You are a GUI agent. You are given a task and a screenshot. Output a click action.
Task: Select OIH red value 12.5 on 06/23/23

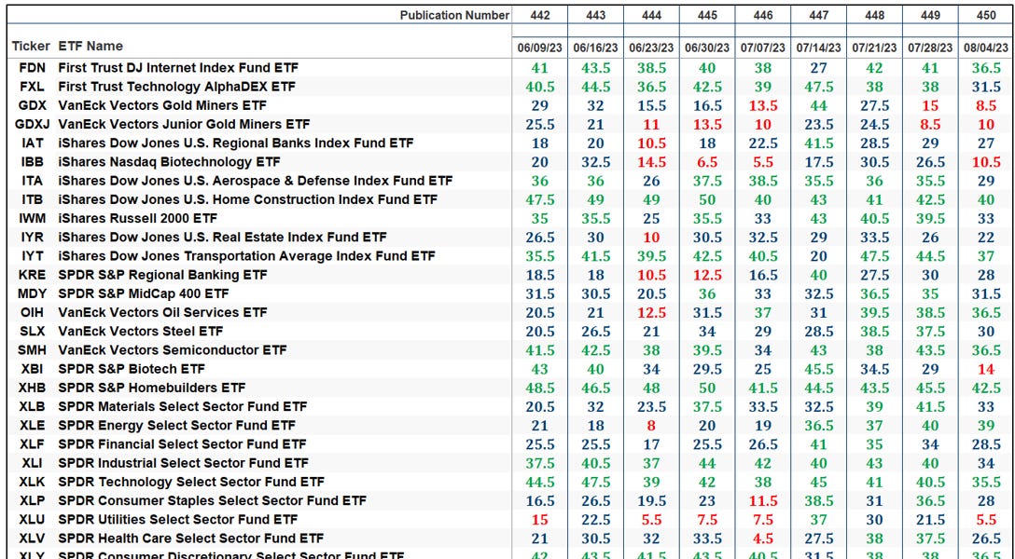pos(651,312)
